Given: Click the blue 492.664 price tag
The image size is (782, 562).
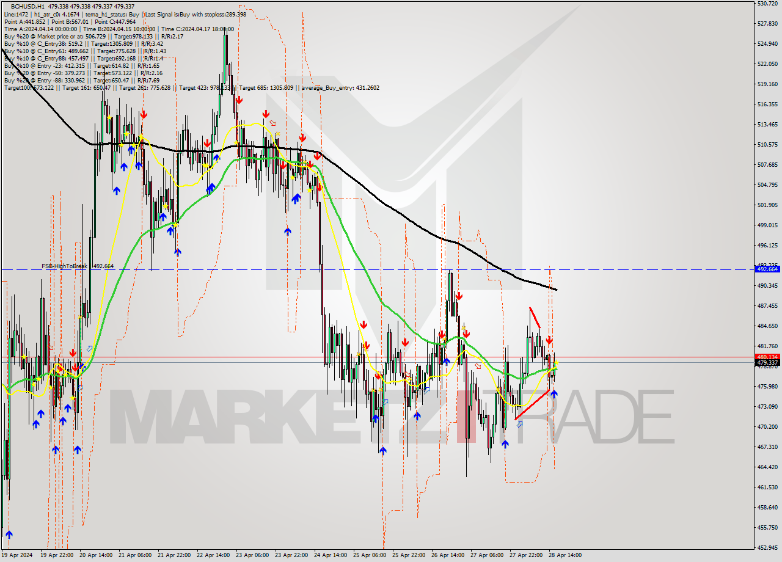Looking at the screenshot, I should (767, 269).
